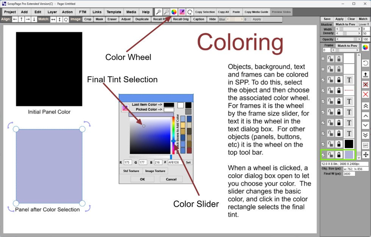Image resolution: width=371 pixels, height=237 pixels.
Task: Enable the checkbox of the topmost layer
Action: point(323,59)
